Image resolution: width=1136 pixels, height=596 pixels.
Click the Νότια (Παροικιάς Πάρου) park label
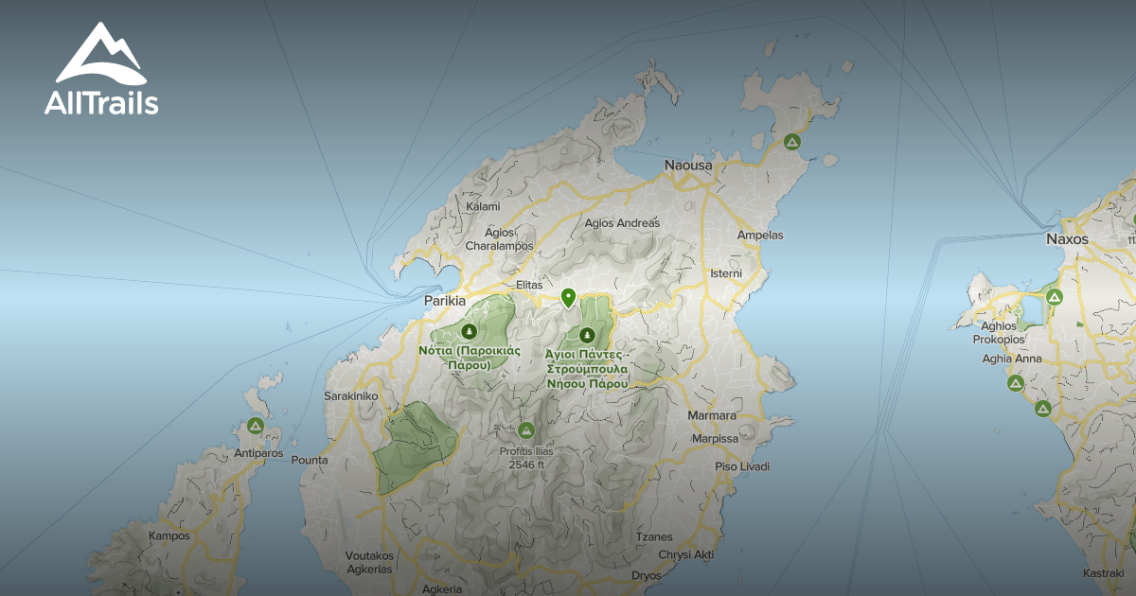470,357
